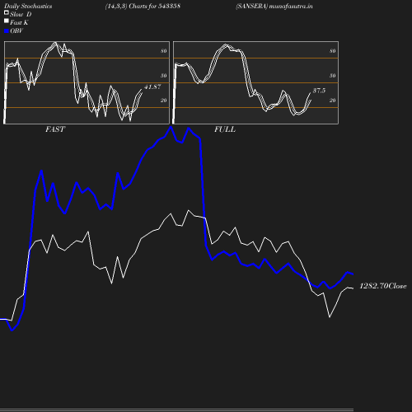Click the 20 level label in FULL chart

(x=333, y=101)
